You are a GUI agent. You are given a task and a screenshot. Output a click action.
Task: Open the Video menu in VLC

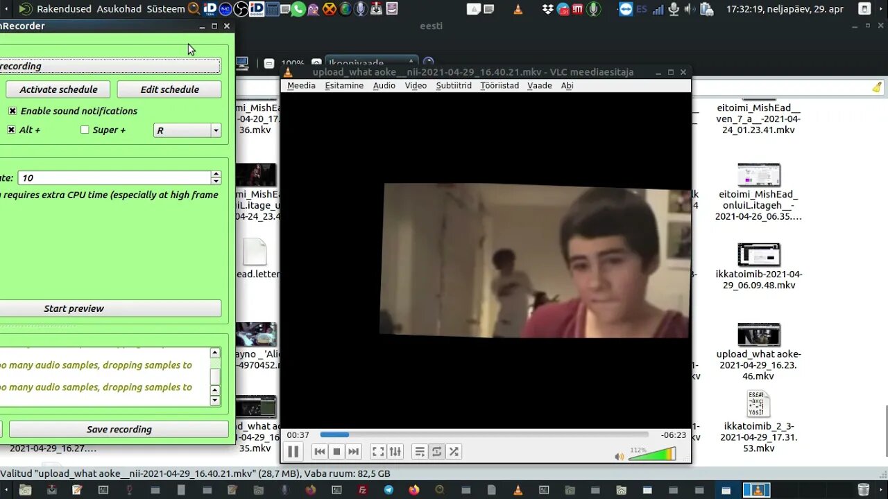click(416, 85)
